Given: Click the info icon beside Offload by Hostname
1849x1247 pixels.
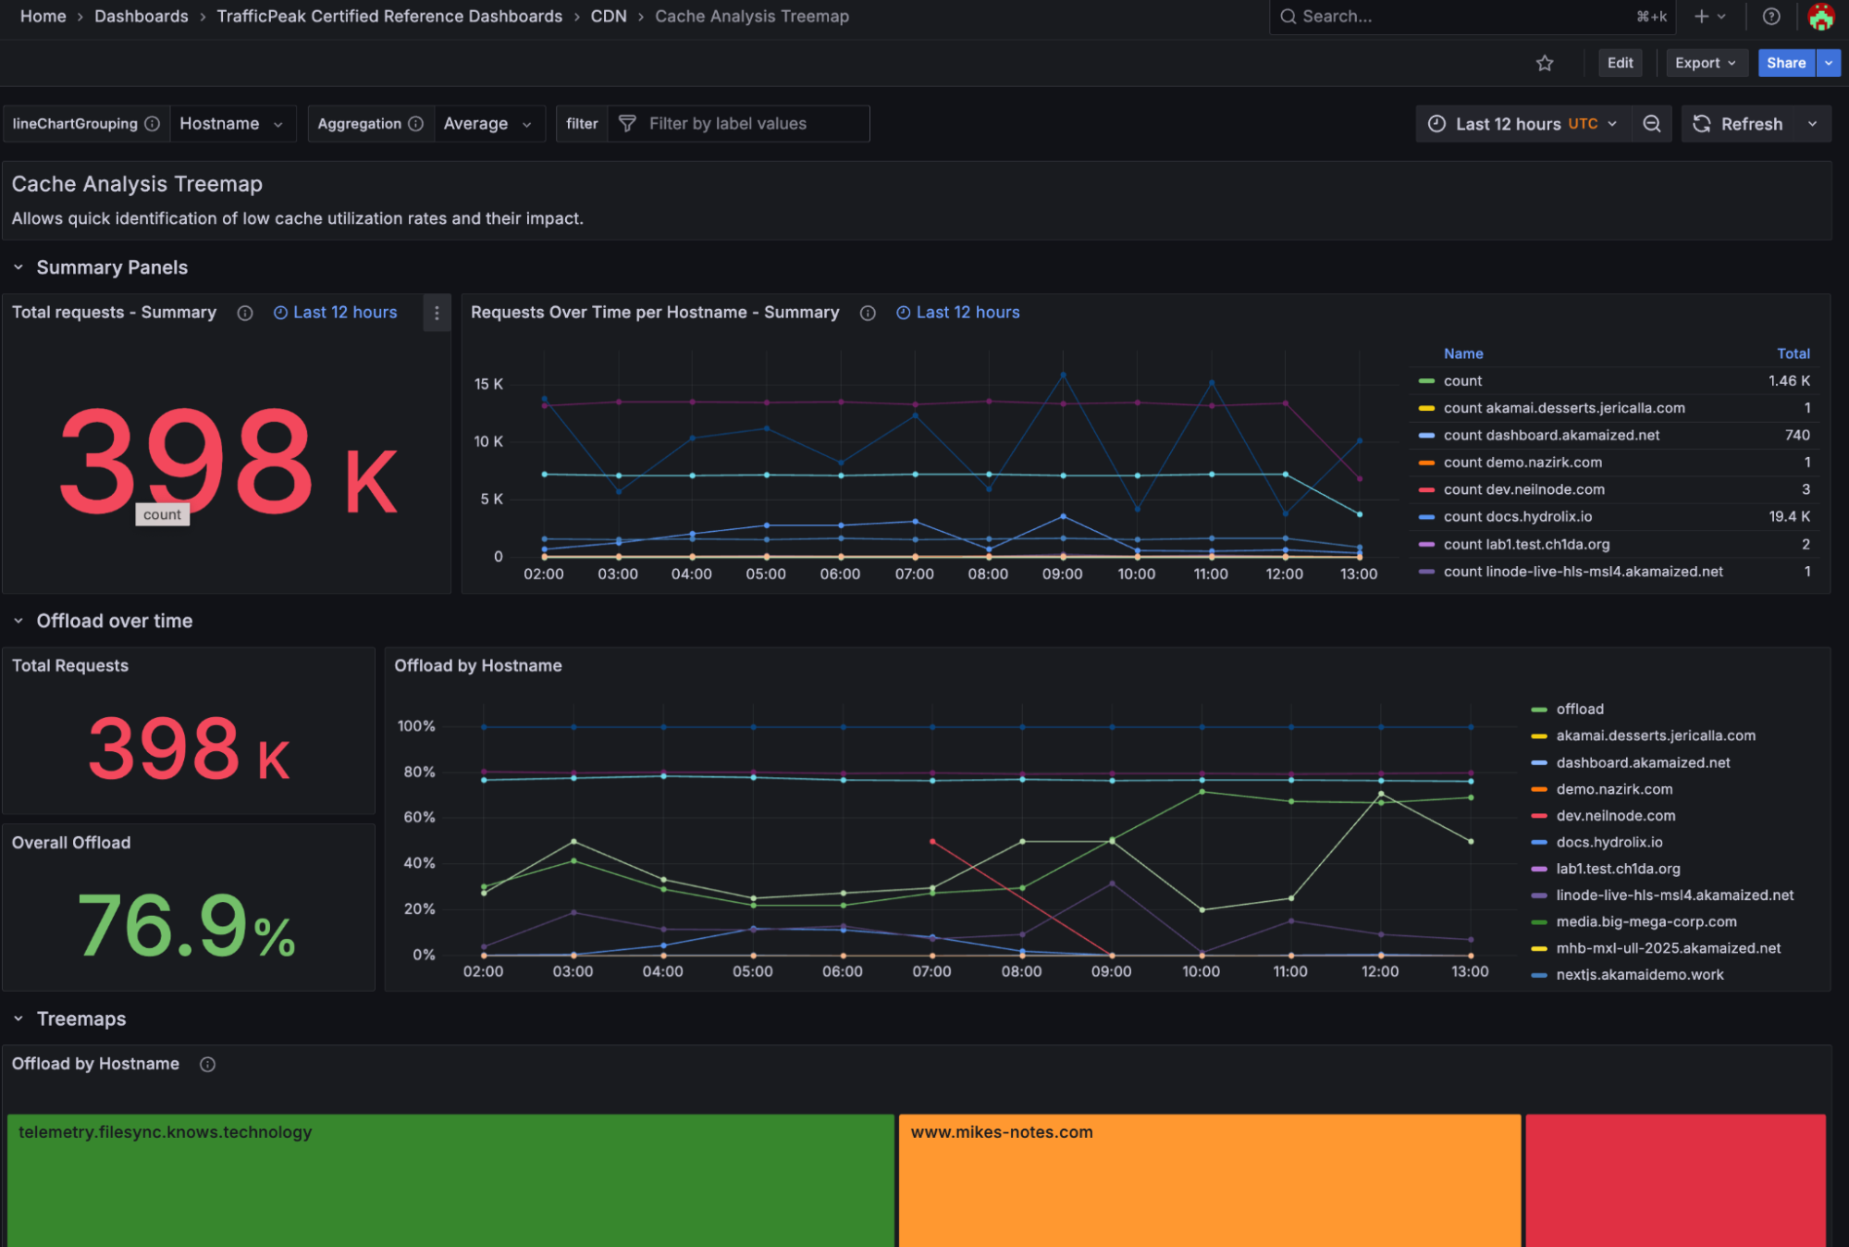Looking at the screenshot, I should click(207, 1064).
